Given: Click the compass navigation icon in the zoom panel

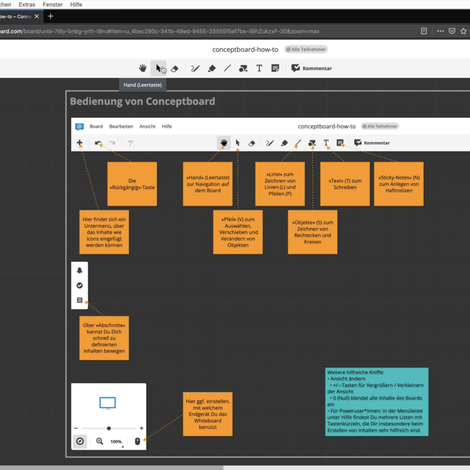Looking at the screenshot, I should (80, 441).
